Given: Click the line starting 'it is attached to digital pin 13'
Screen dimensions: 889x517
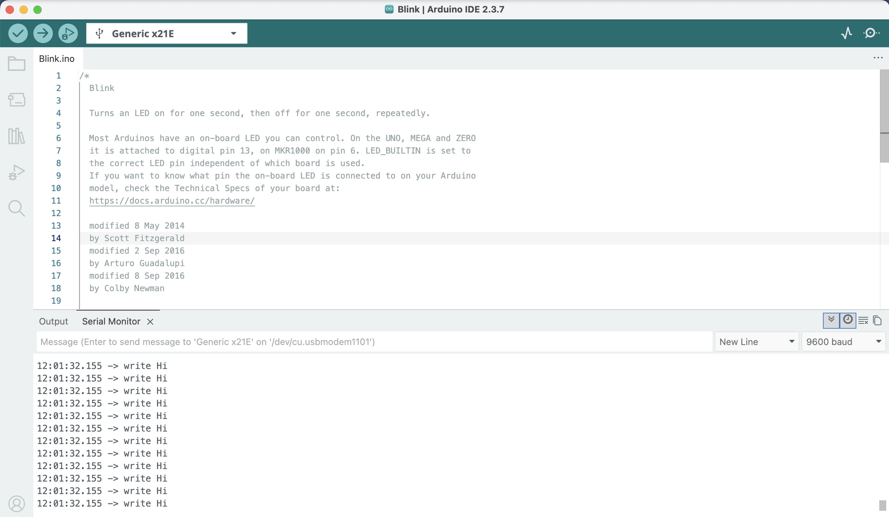Looking at the screenshot, I should [x=280, y=151].
